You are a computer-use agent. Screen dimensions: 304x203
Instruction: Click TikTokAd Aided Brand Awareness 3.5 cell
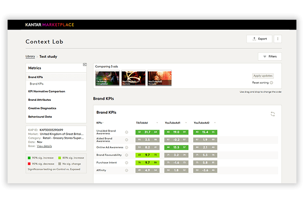click(148, 140)
